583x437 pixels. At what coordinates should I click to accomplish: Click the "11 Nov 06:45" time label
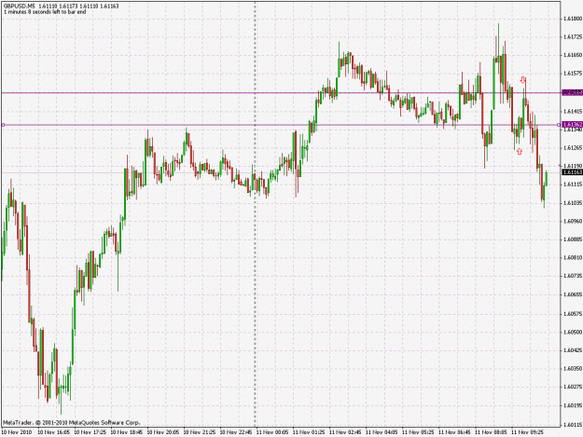454,432
